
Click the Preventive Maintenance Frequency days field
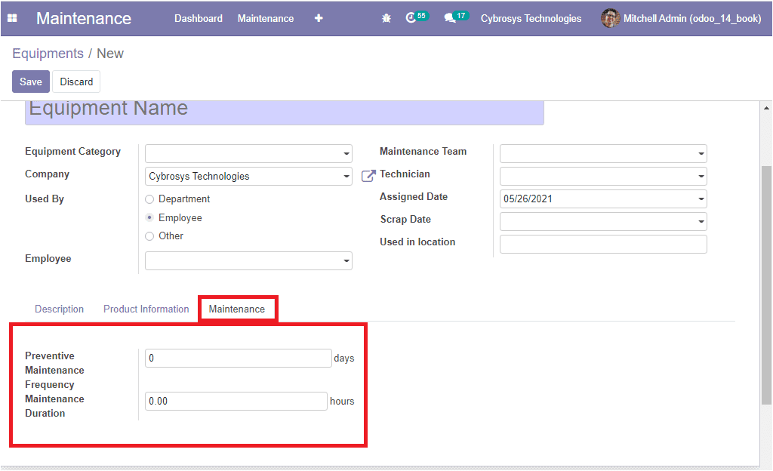(x=238, y=359)
